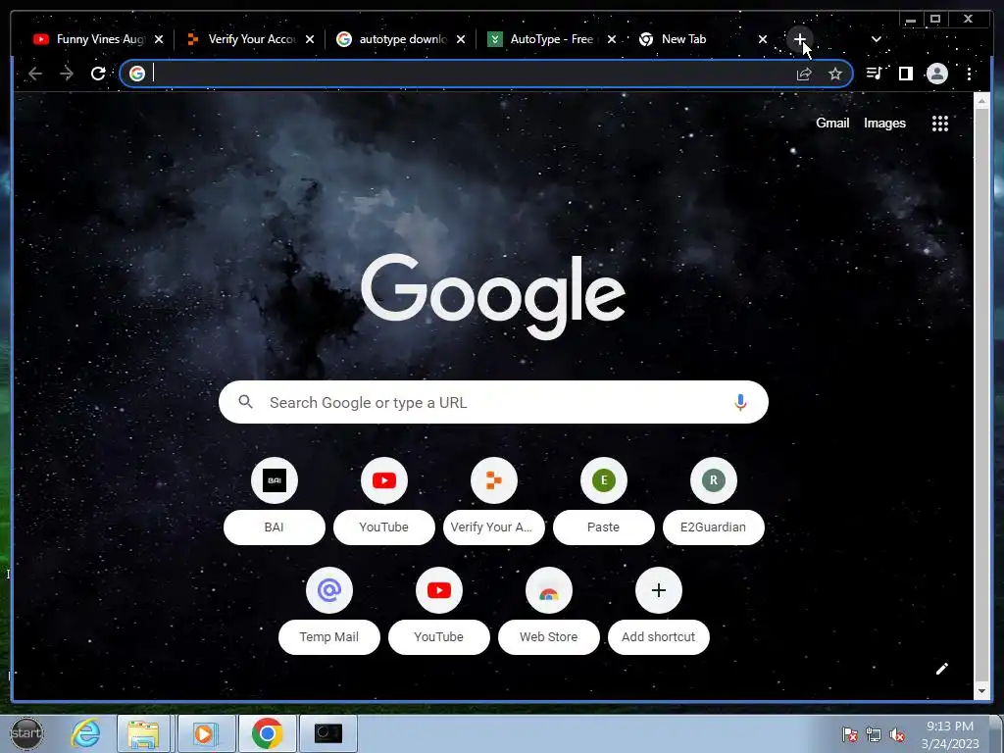Open the Windows Start button

coord(26,733)
